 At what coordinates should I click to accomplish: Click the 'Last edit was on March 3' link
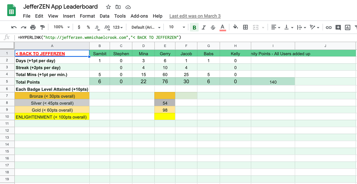(195, 16)
